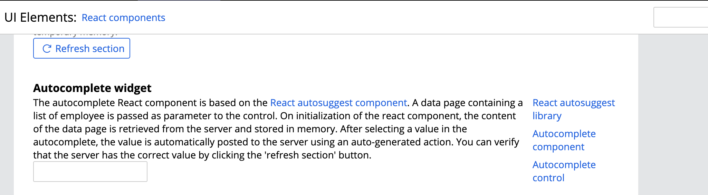
Task: Click the sentence beginning 'You can verify'
Action: 276,148
